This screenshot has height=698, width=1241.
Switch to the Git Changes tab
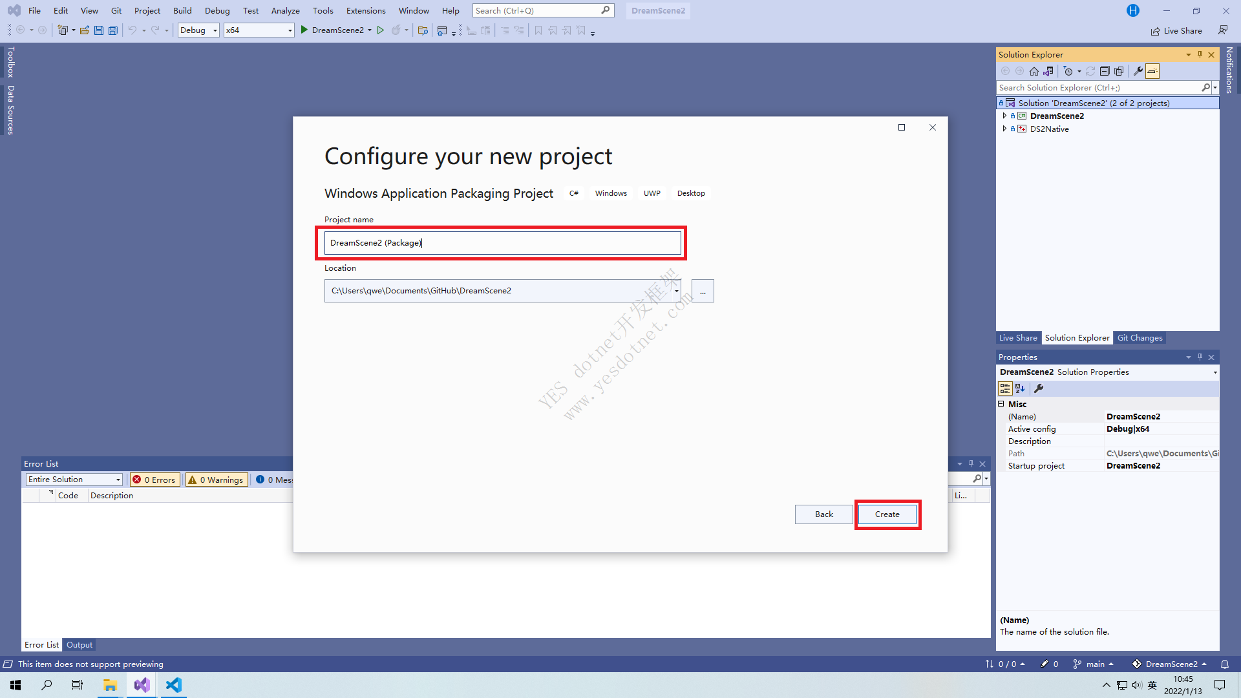[x=1140, y=338]
